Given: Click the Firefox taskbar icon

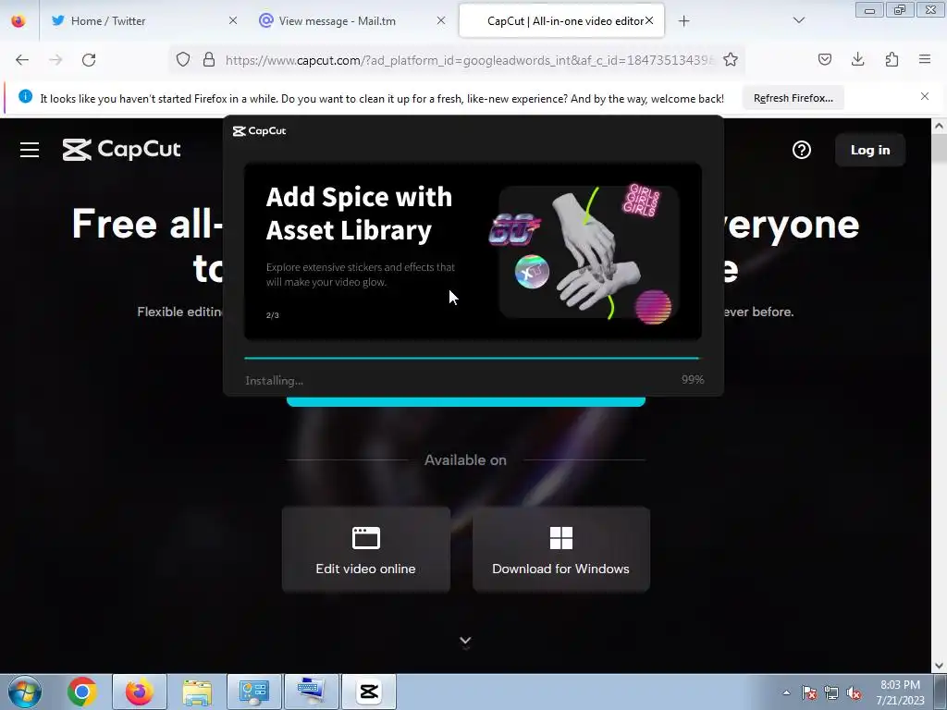Looking at the screenshot, I should pyautogui.click(x=140, y=692).
